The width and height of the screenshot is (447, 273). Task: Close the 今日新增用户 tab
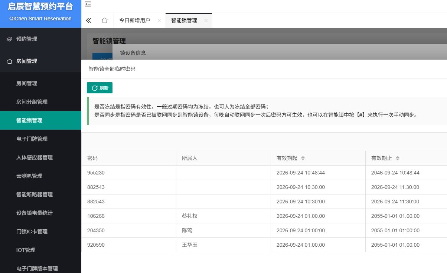(159, 21)
